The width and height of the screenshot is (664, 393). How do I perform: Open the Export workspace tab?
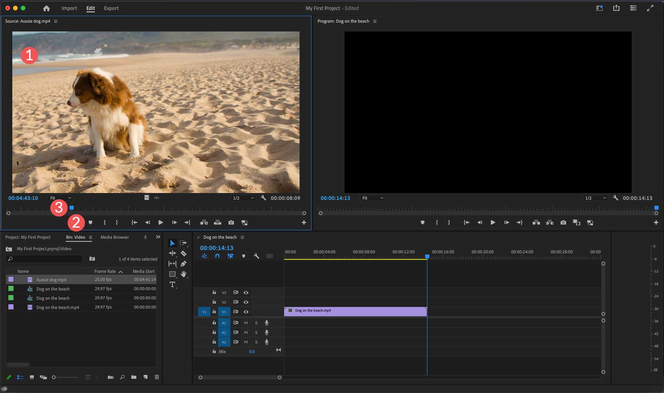click(111, 8)
